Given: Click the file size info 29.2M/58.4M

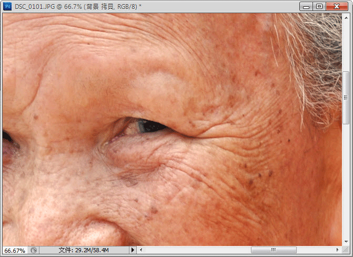Looking at the screenshot, I should (x=83, y=250).
